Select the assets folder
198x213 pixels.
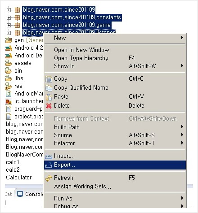(x=18, y=63)
